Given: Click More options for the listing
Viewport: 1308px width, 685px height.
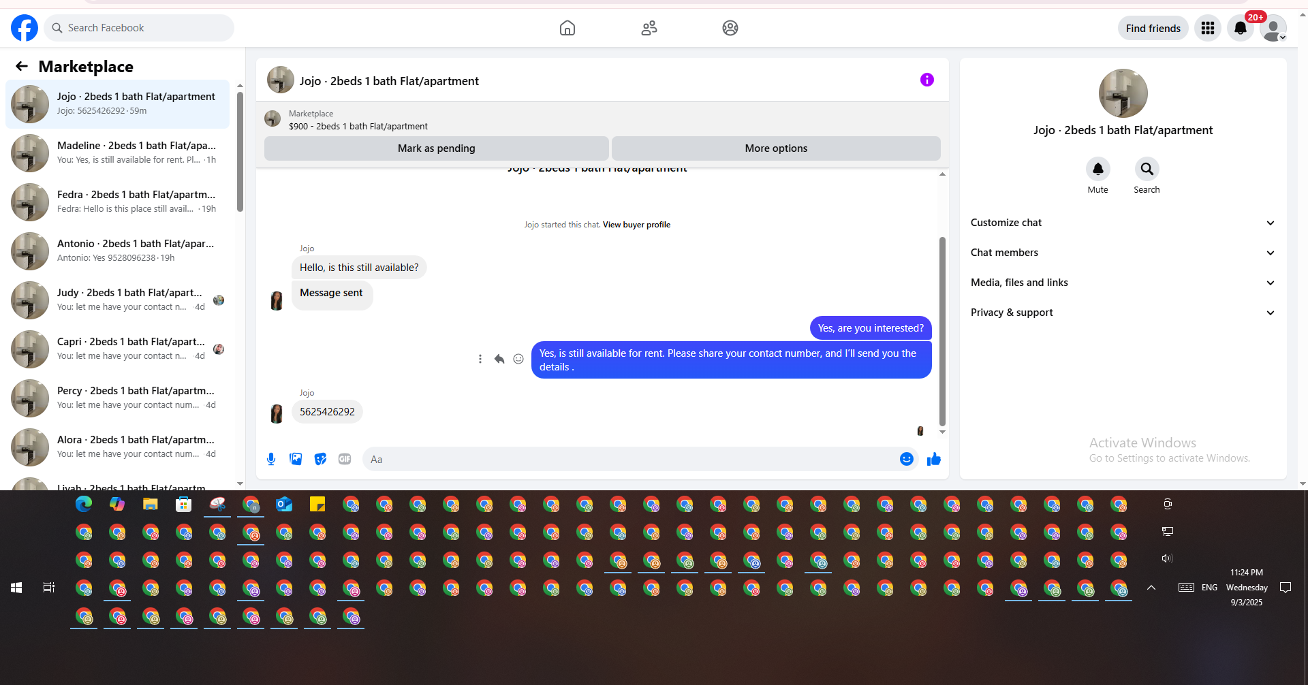Looking at the screenshot, I should 776,148.
